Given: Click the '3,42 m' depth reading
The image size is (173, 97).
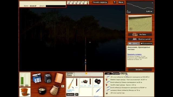Looking at the screenshot, I should [149, 11].
